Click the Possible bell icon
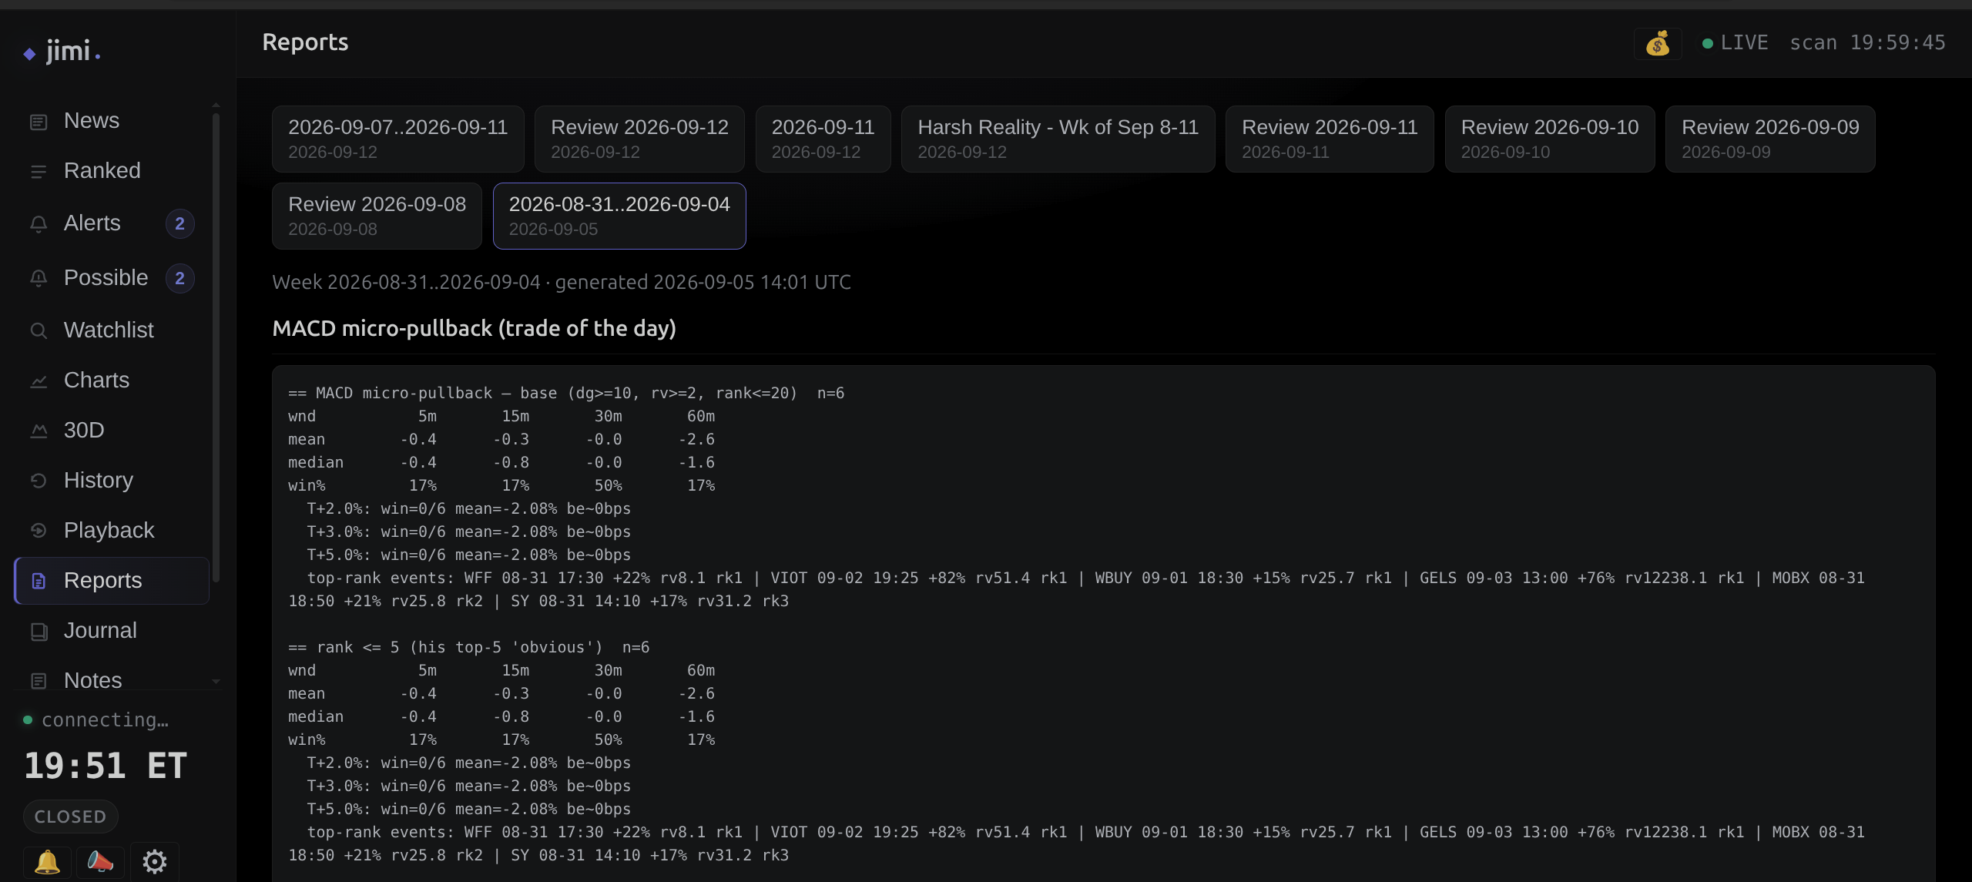Screen dimensions: 1972x882 (39, 279)
